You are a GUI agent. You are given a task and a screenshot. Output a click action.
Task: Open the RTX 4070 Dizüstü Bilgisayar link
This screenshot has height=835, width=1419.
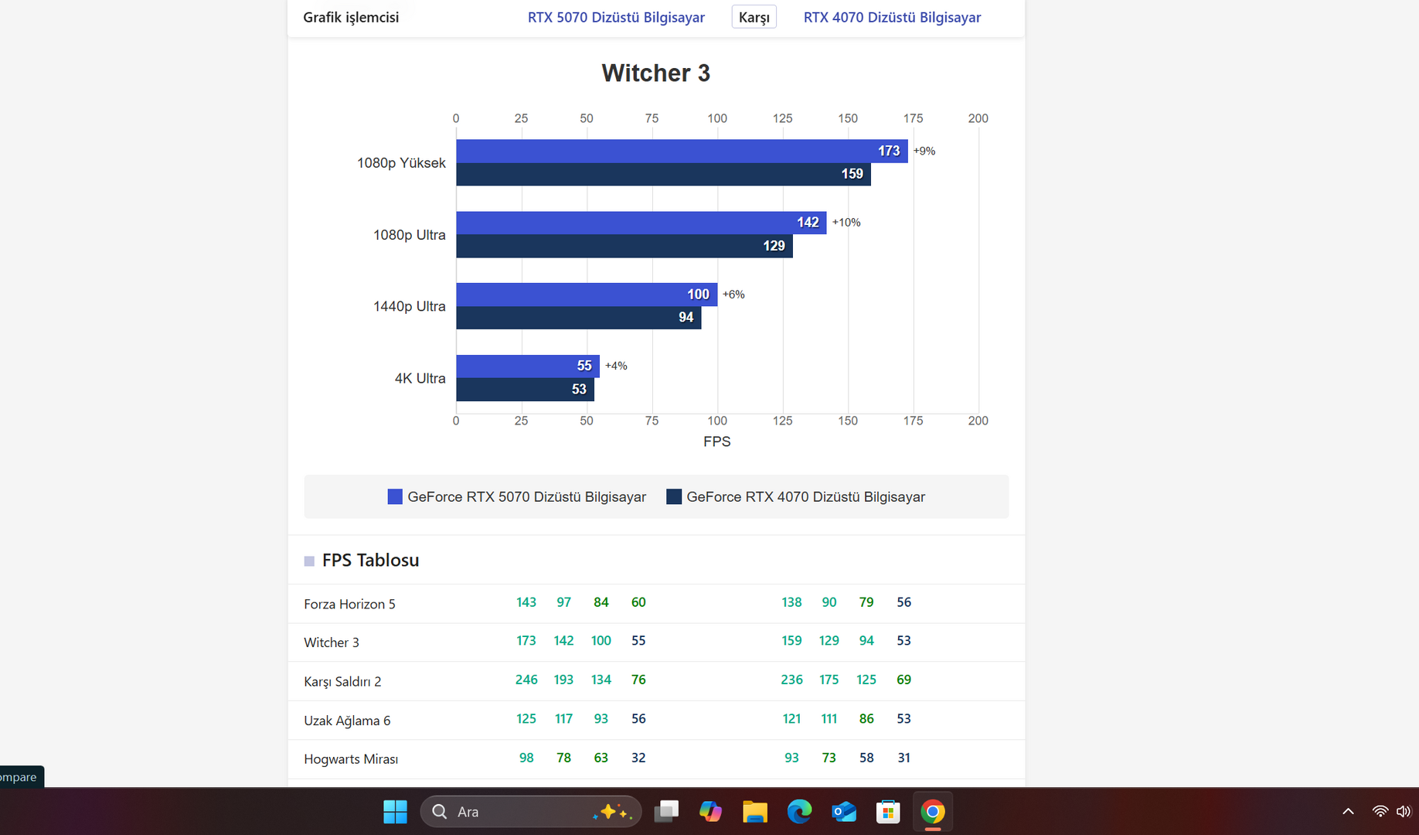pos(892,17)
